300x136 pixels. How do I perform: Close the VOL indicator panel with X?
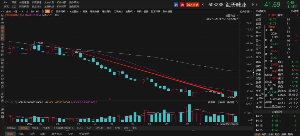tap(237, 102)
